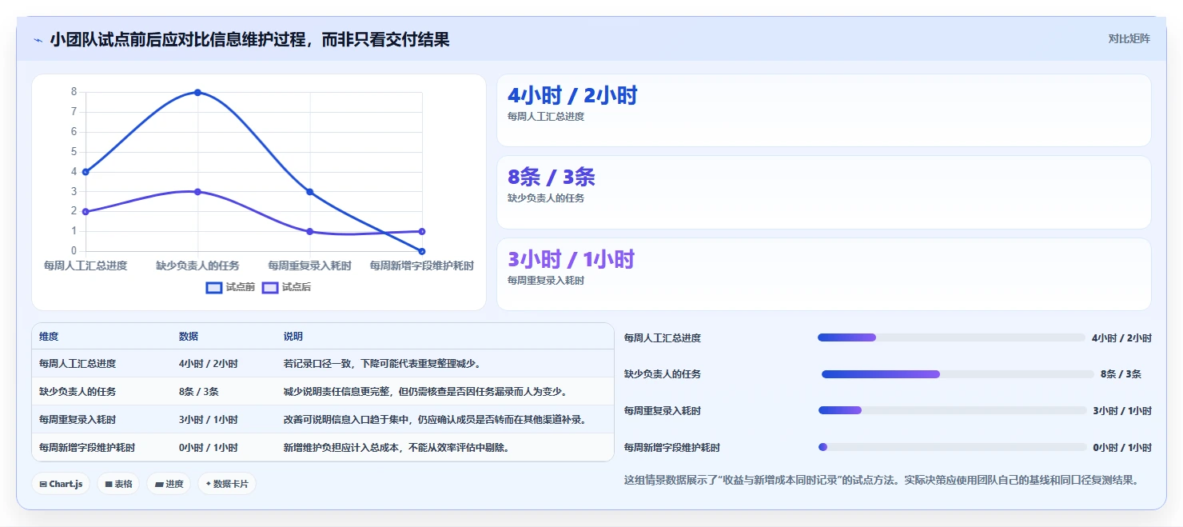Select table cell 每周新增字段维护耗时
1183x527 pixels.
point(87,448)
